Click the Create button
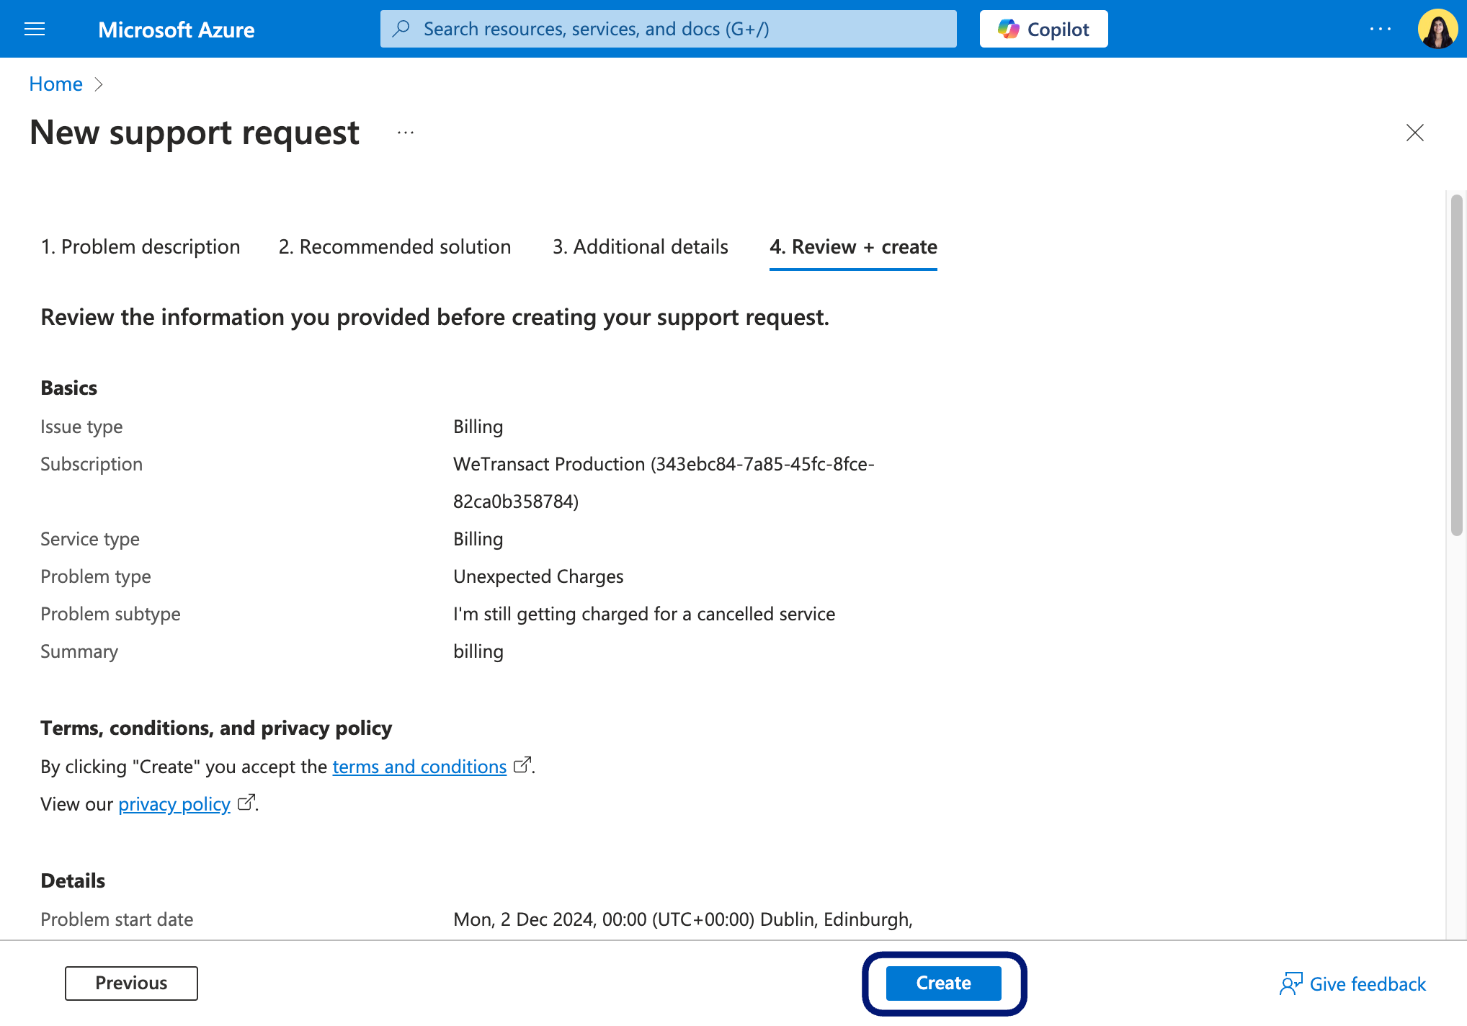Viewport: 1467px width, 1026px height. click(944, 983)
